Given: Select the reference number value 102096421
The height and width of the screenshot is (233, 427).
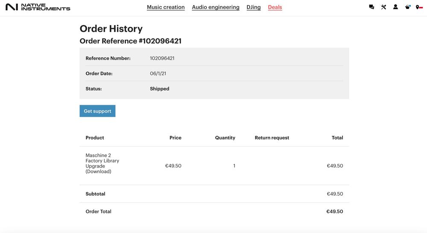Looking at the screenshot, I should [162, 58].
